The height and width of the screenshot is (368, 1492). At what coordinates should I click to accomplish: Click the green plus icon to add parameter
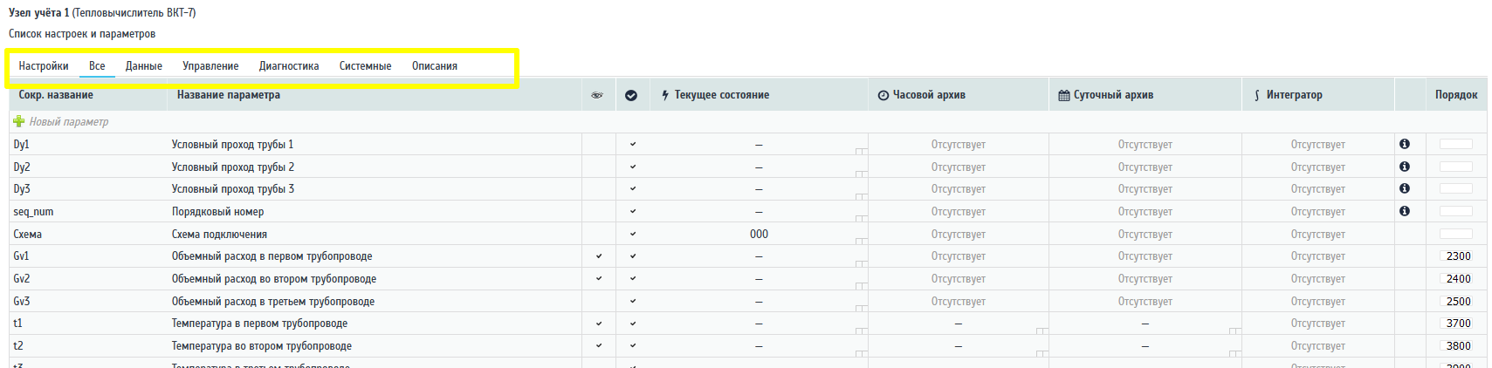pos(18,122)
